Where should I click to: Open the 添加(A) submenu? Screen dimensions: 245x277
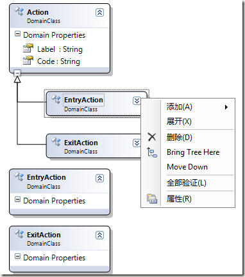point(188,107)
